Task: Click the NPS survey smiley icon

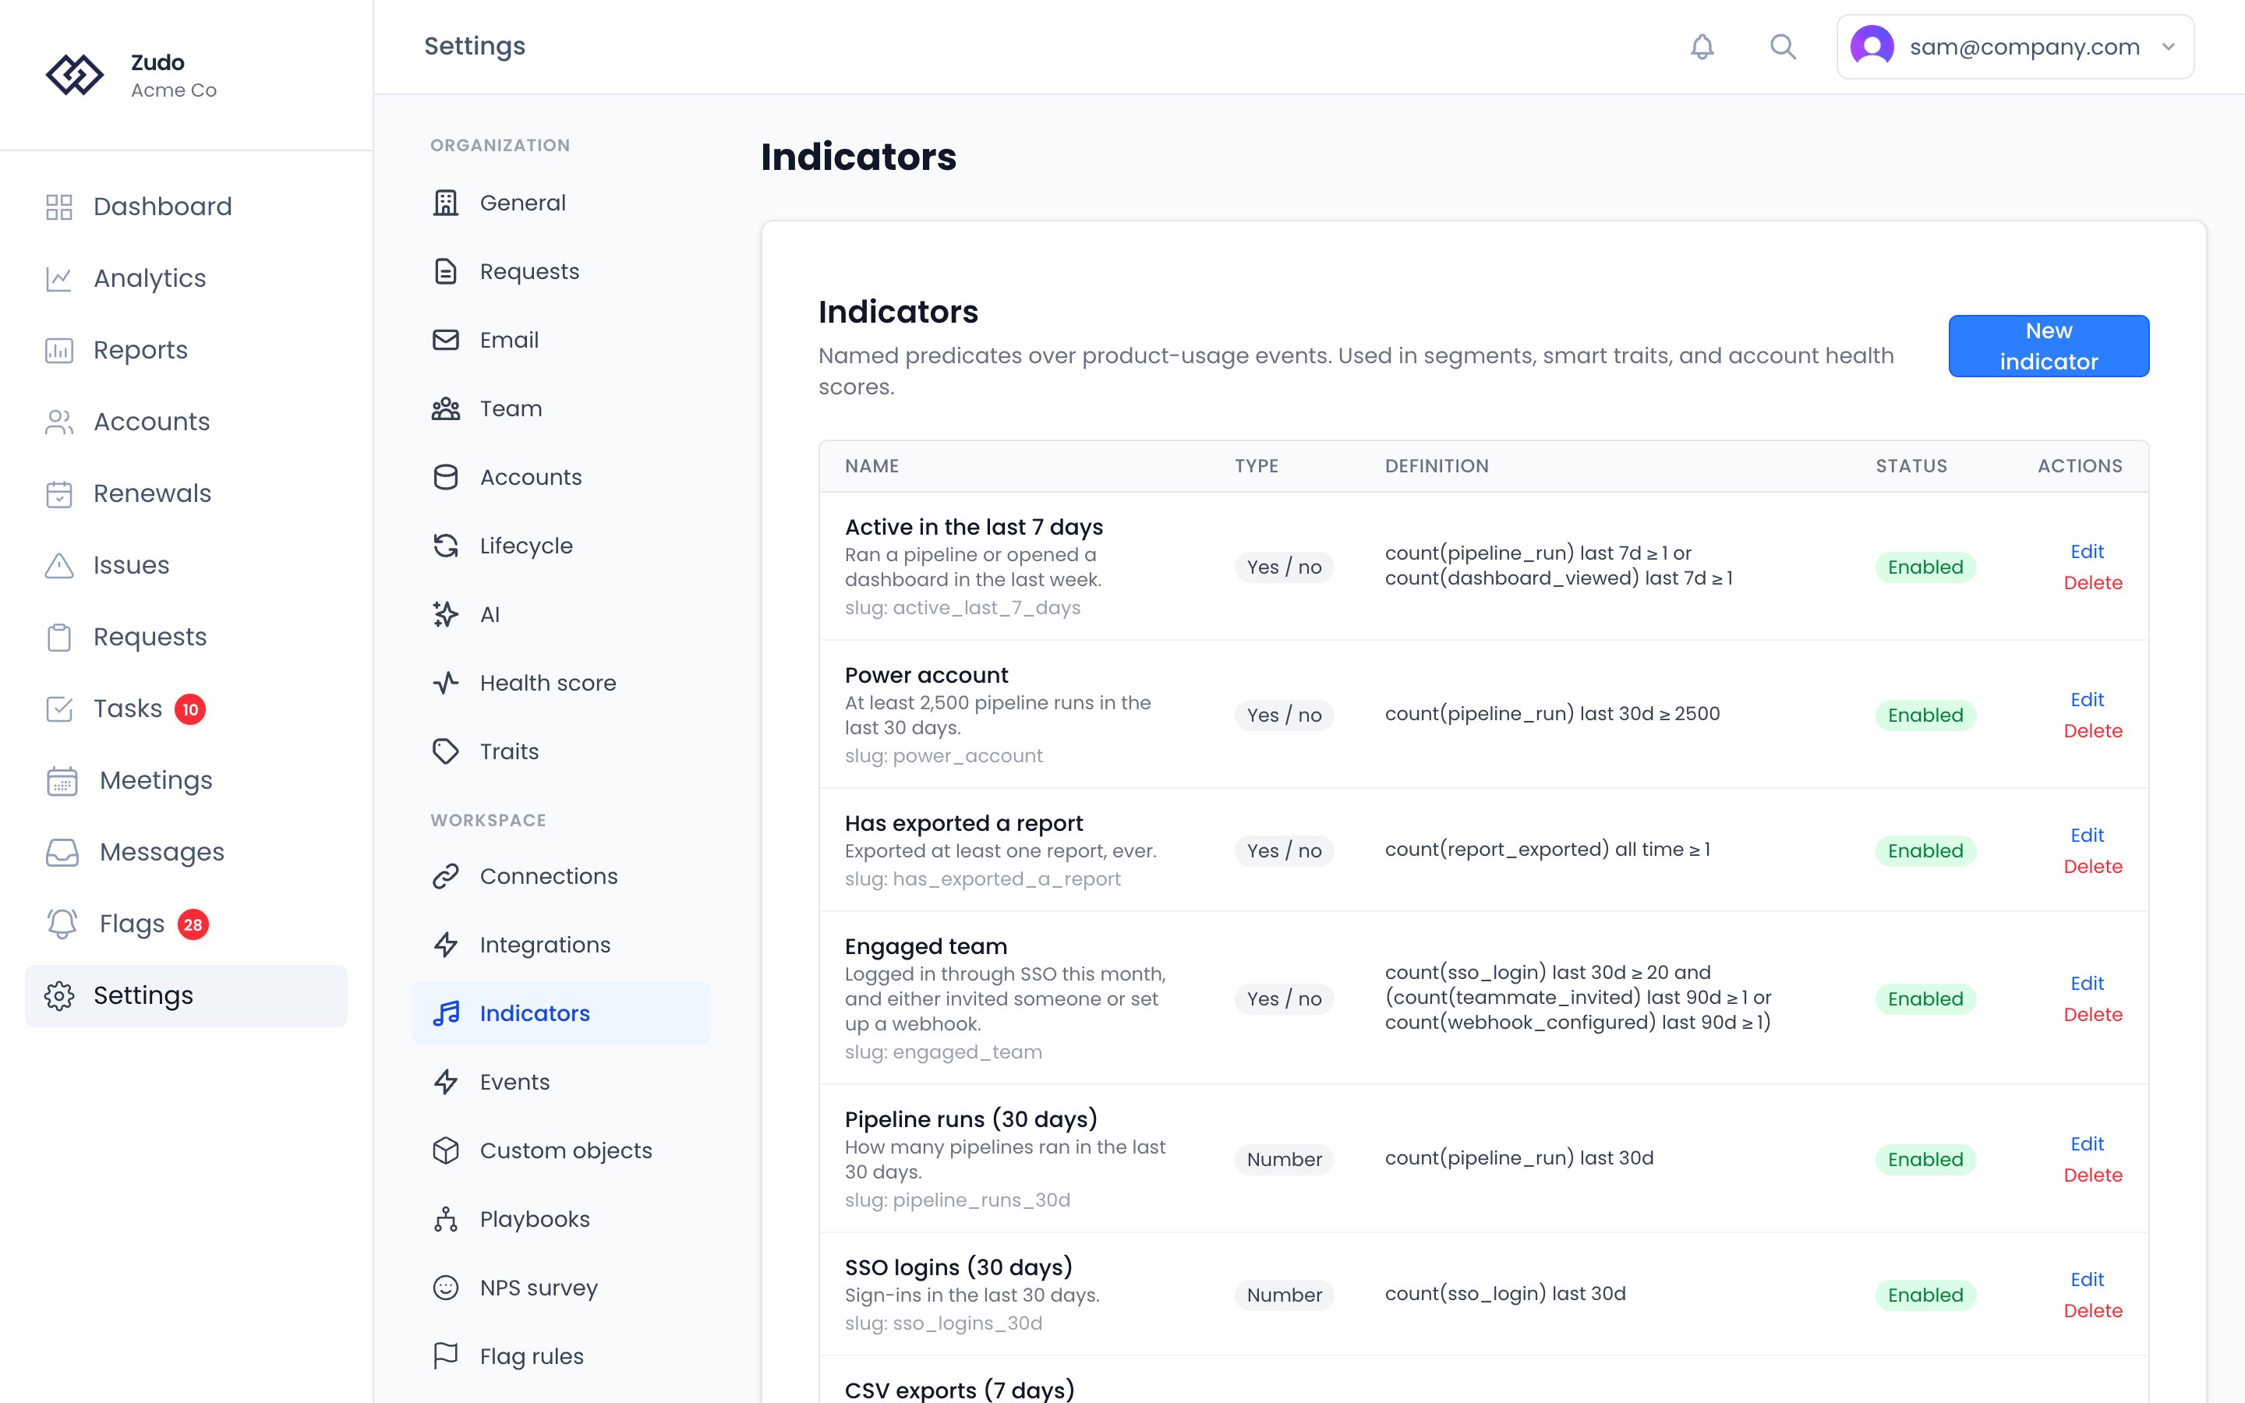Action: pos(445,1288)
